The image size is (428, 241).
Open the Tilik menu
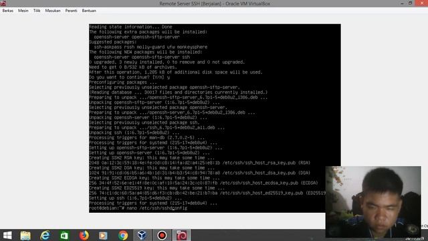coord(37,11)
